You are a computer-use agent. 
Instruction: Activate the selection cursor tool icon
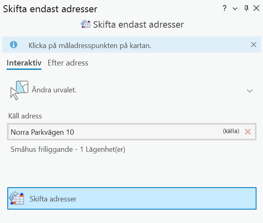point(19,90)
